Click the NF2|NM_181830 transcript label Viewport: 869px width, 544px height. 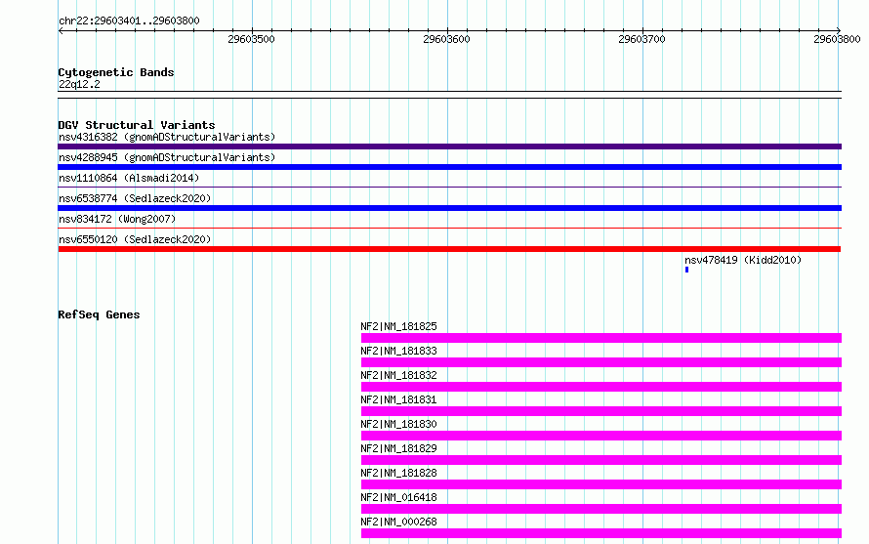pyautogui.click(x=398, y=424)
